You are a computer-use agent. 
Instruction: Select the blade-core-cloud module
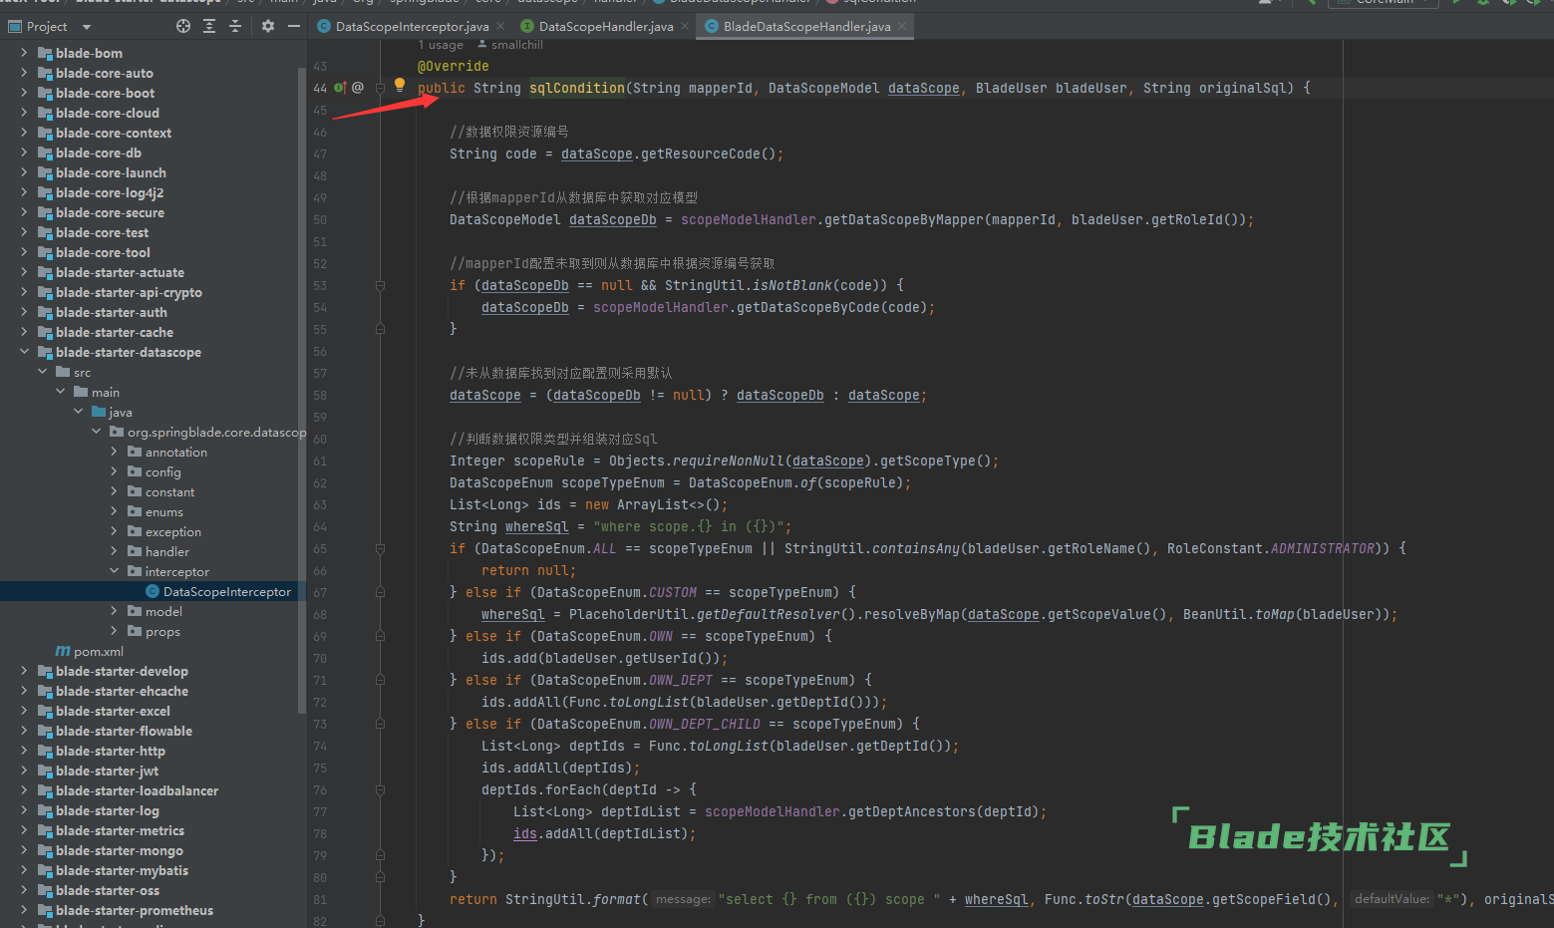(x=107, y=113)
